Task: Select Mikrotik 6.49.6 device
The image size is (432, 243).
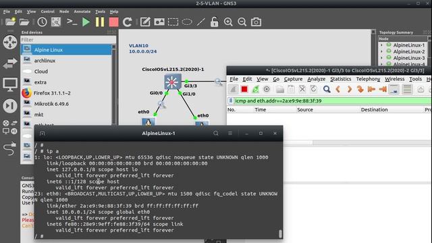Action: tap(66, 104)
